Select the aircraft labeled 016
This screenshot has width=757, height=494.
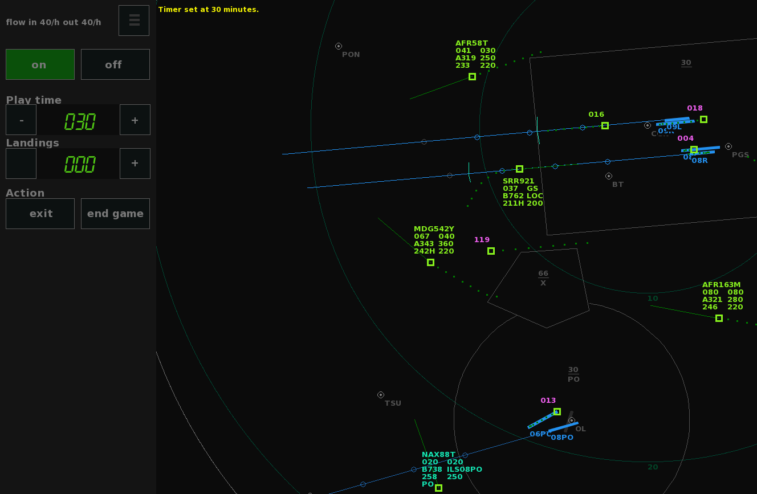tap(605, 126)
